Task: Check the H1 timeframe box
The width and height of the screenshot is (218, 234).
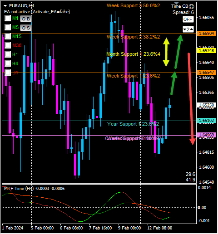Action: pyautogui.click(x=8, y=54)
